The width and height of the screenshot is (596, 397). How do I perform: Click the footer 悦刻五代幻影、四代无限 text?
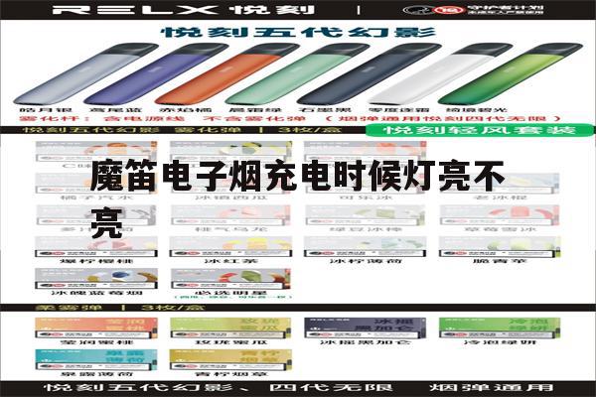(218, 388)
